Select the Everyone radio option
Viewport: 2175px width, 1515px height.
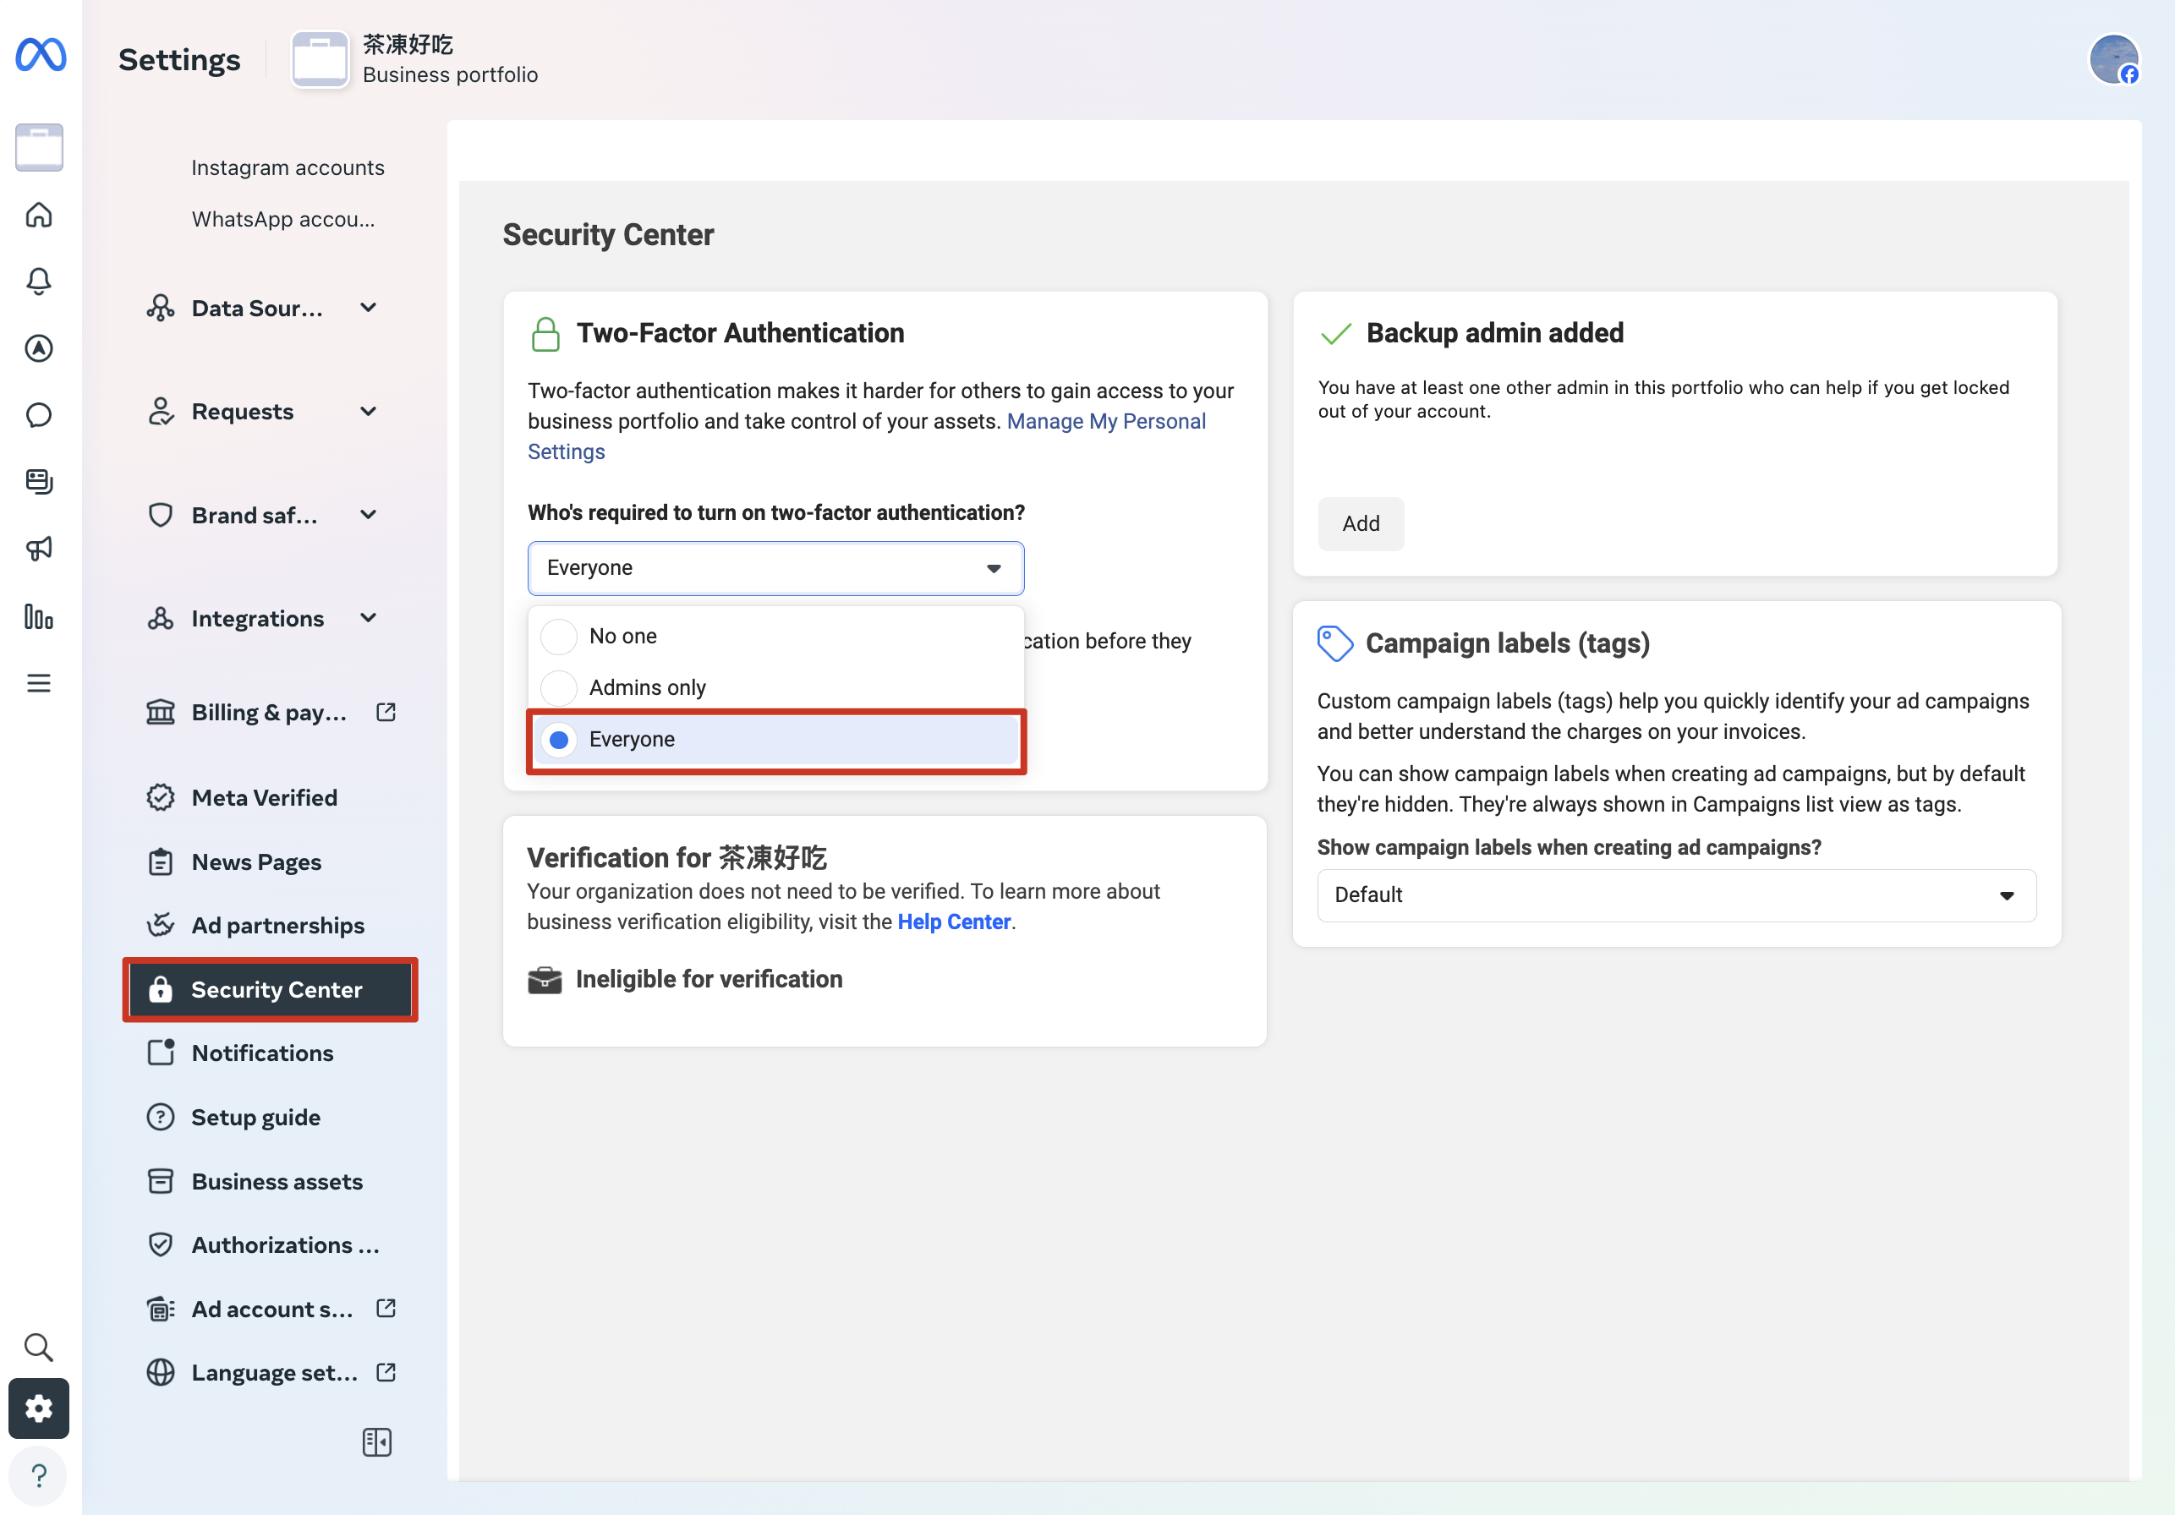[559, 740]
